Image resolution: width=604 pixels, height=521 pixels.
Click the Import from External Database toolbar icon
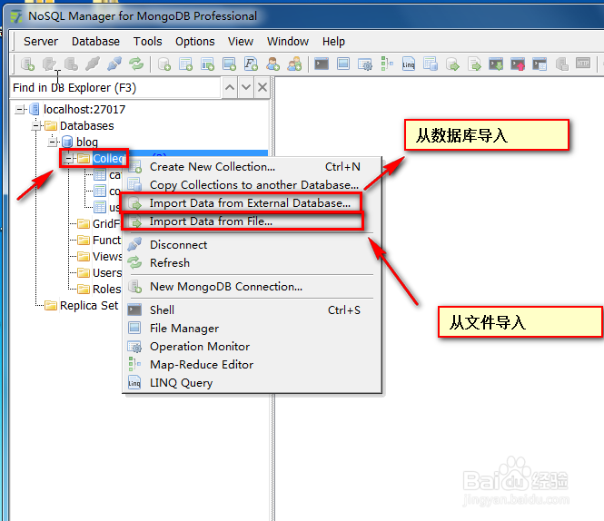pyautogui.click(x=452, y=64)
